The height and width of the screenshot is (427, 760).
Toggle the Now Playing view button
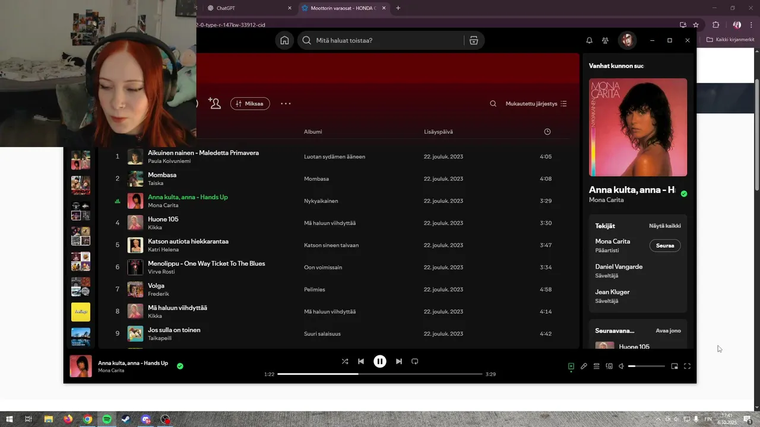coord(571,367)
